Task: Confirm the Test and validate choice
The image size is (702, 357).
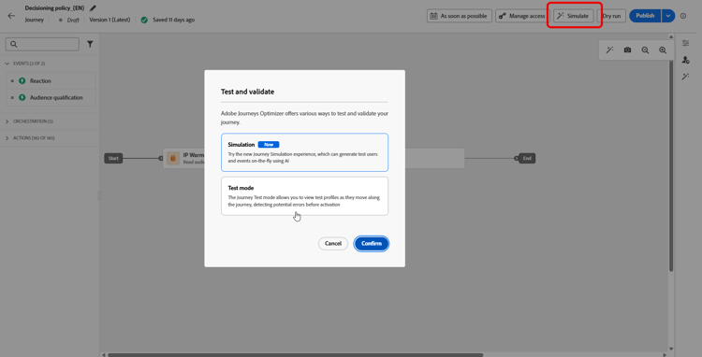Action: 372,244
